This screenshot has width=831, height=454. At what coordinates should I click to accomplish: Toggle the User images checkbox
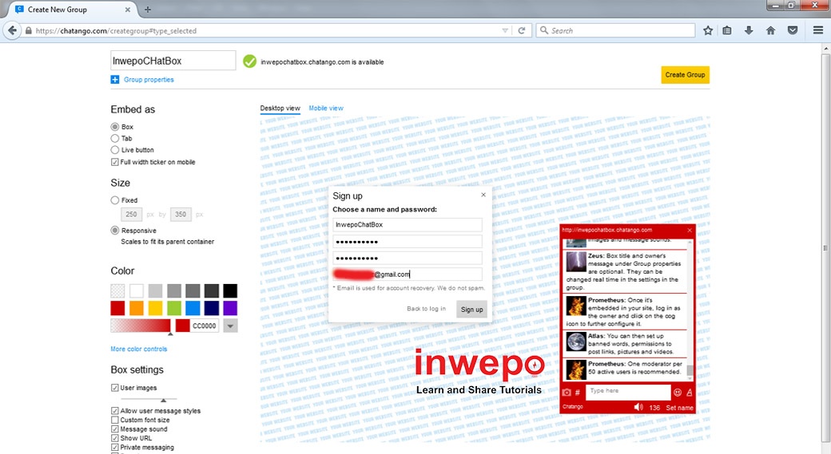pyautogui.click(x=114, y=388)
